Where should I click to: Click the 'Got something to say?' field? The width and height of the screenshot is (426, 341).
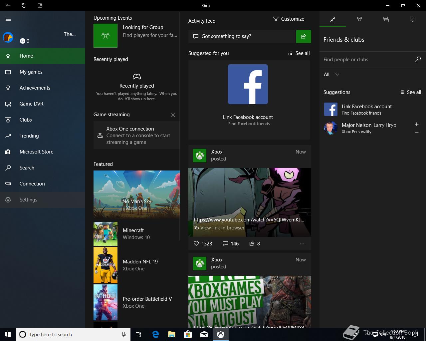coord(242,36)
